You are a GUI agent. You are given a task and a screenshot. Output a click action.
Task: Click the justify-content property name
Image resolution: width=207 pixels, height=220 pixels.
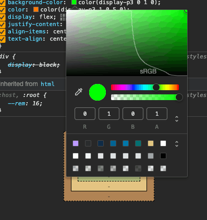[34, 24]
